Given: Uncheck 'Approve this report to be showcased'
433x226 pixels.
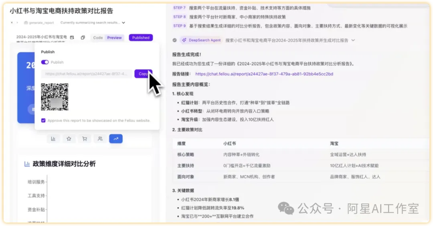Looking at the screenshot, I should (44, 121).
